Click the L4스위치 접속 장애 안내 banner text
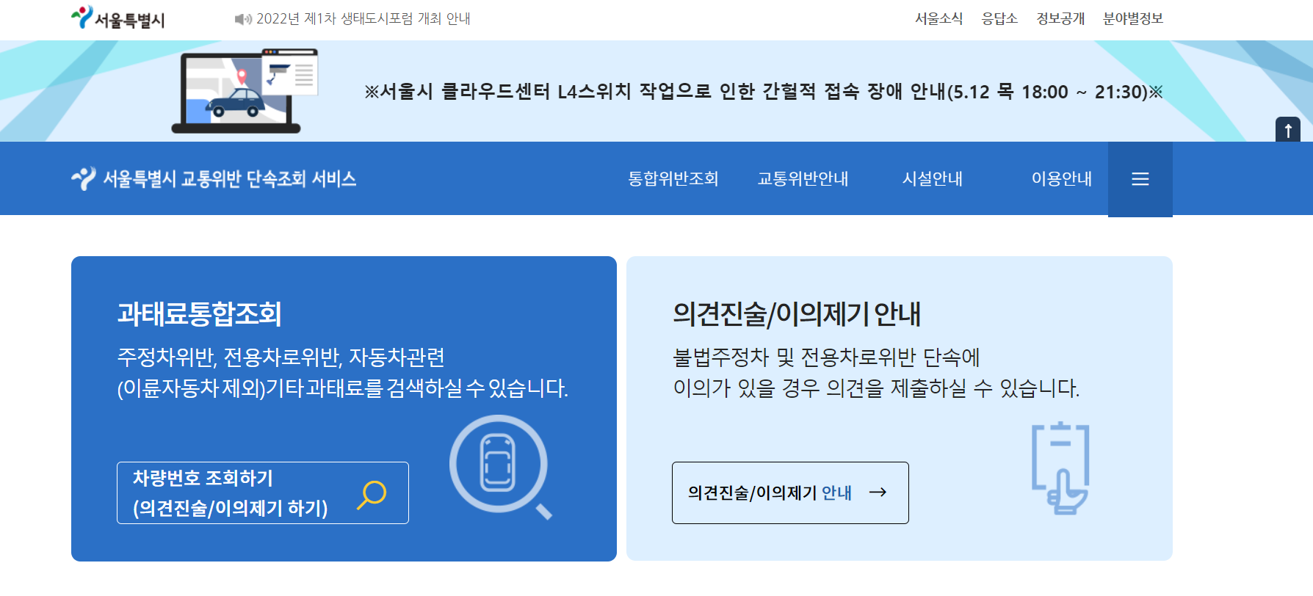 point(764,92)
